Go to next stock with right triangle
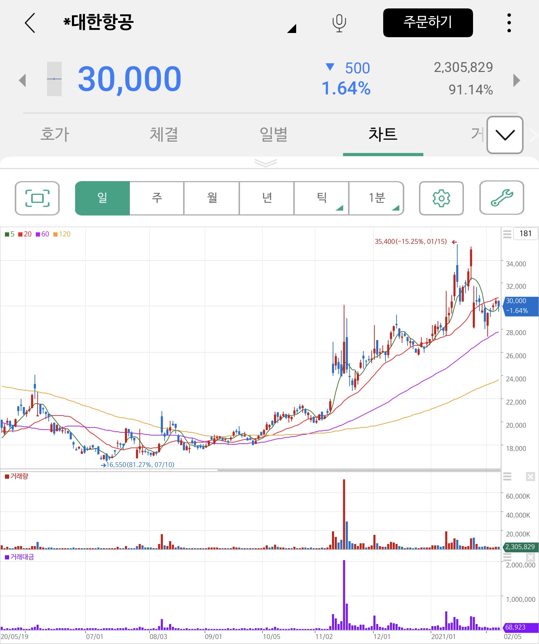 (517, 80)
